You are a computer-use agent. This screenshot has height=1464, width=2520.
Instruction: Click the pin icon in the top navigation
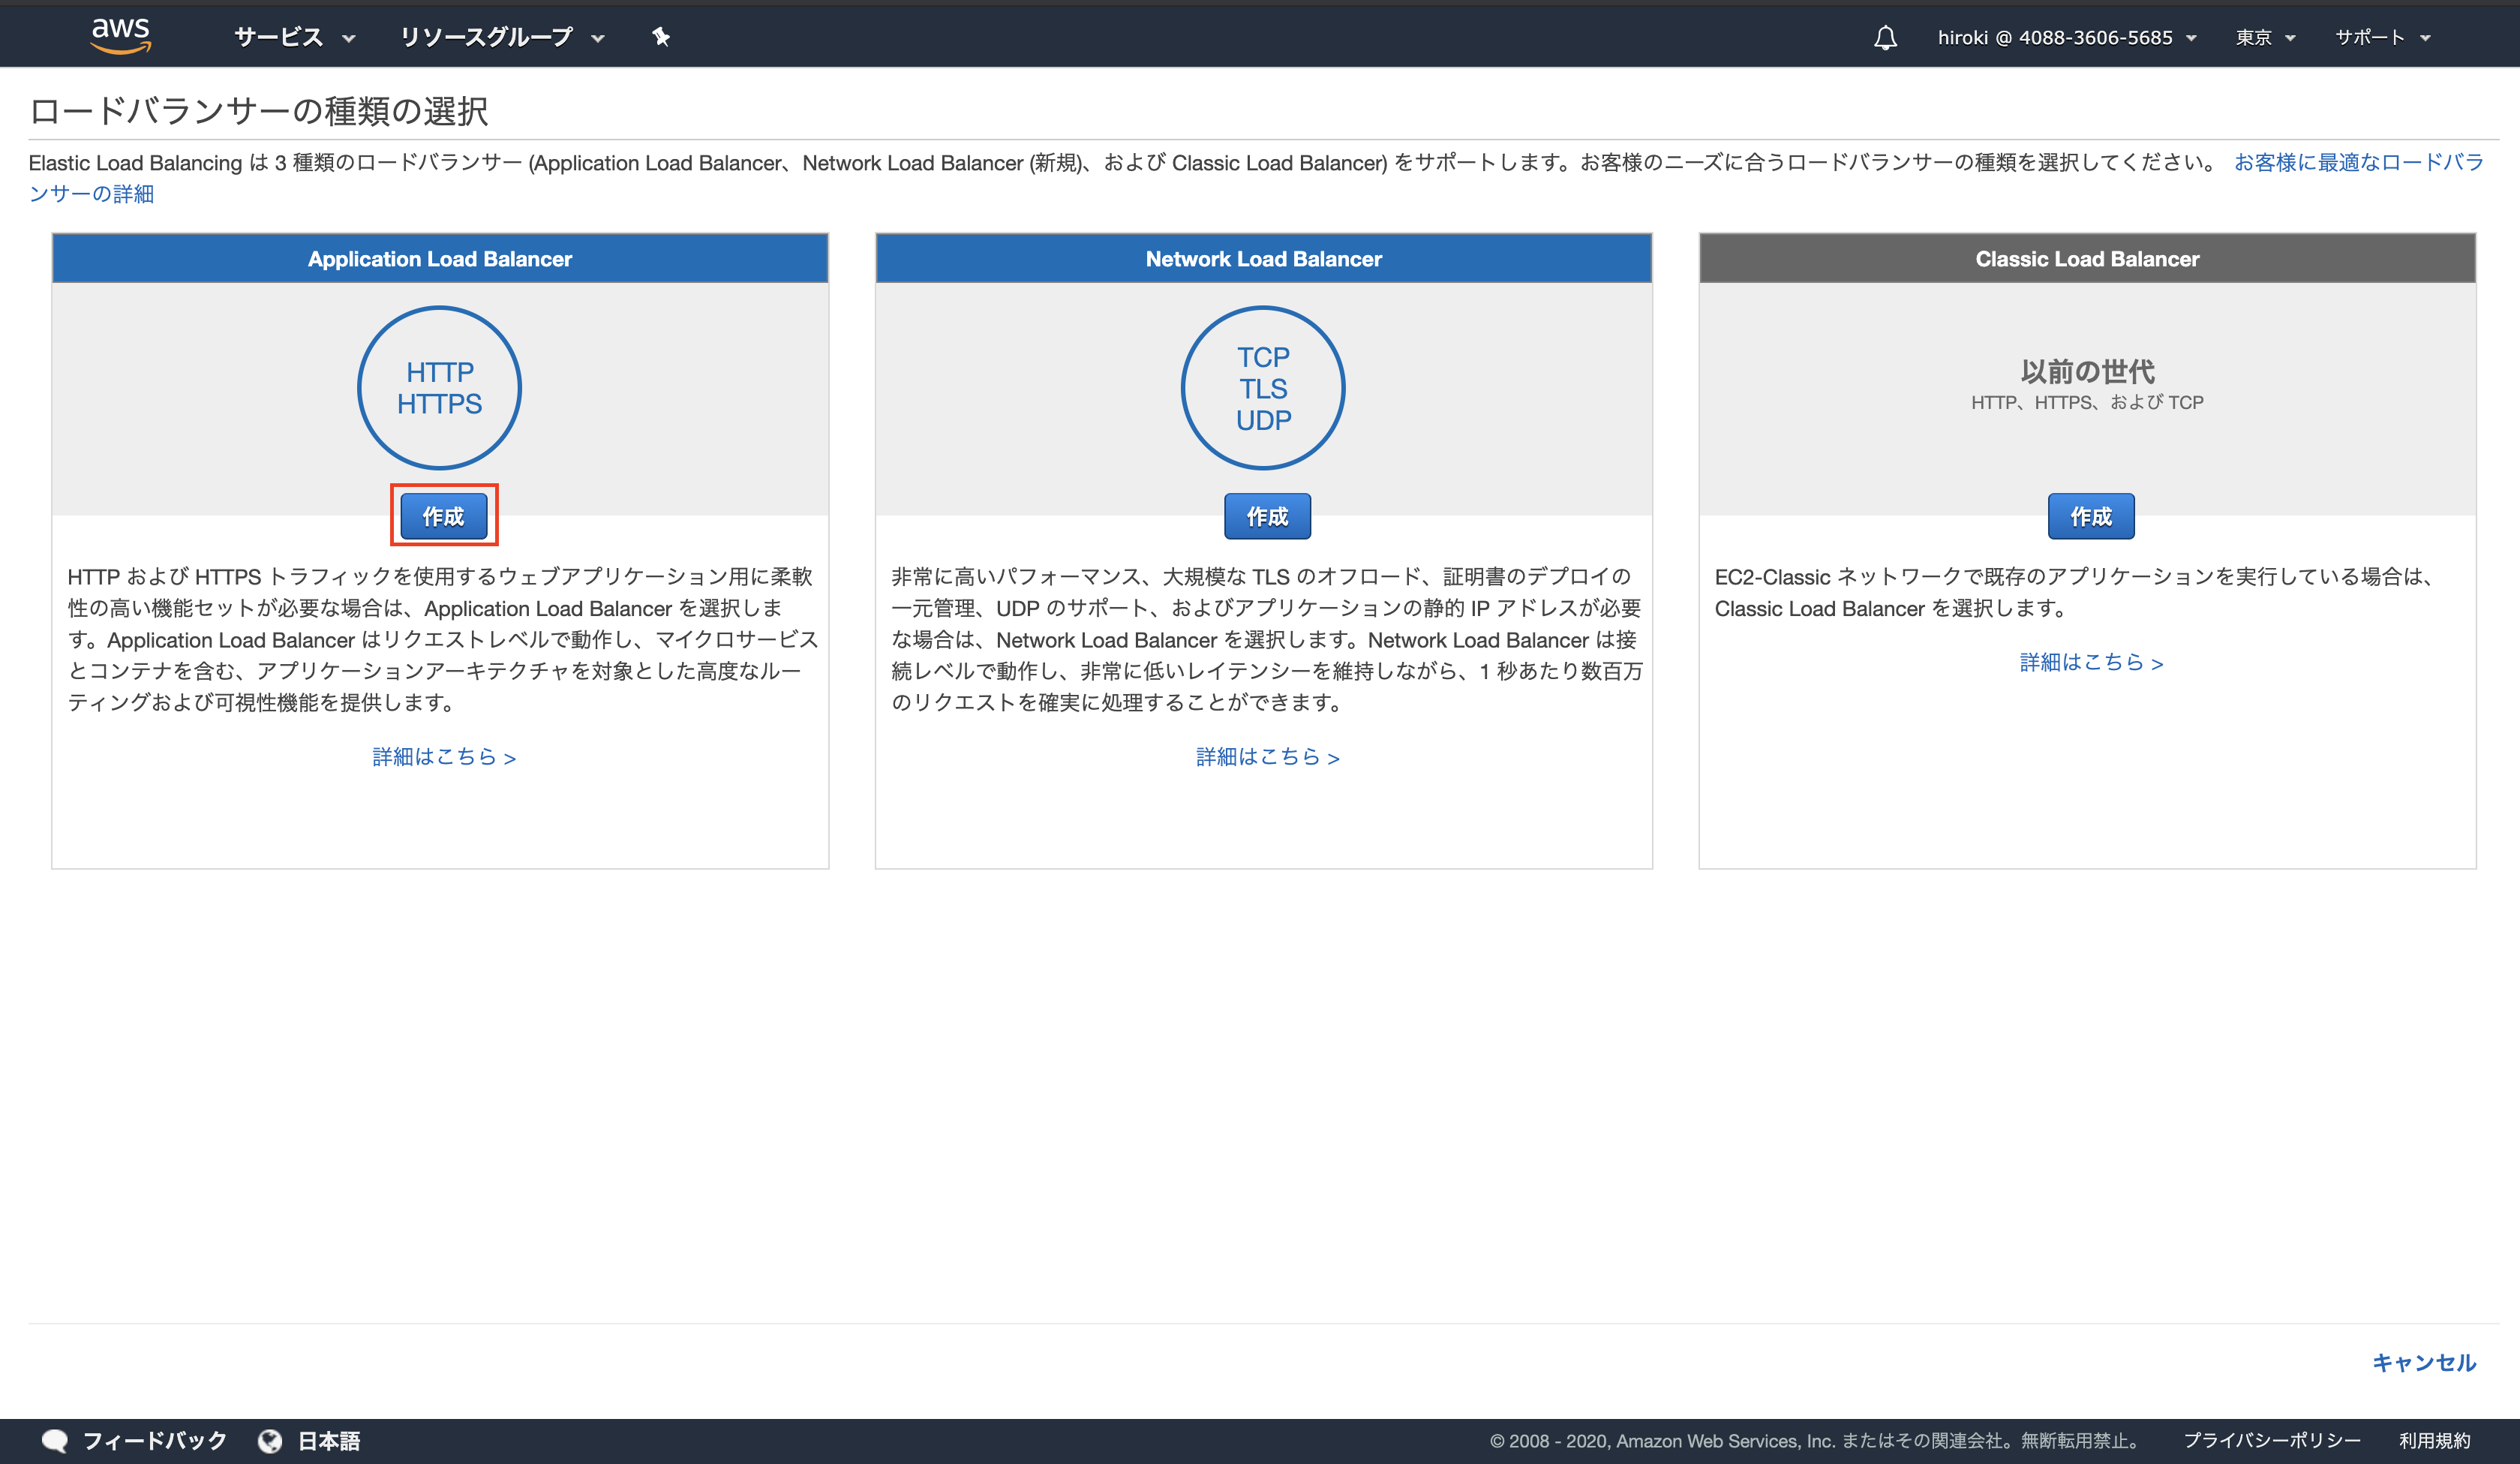[x=661, y=37]
